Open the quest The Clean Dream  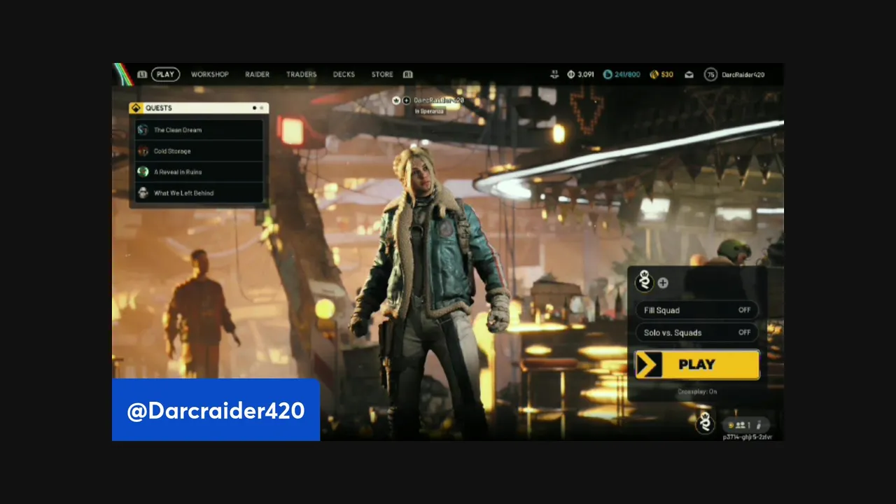pos(199,129)
